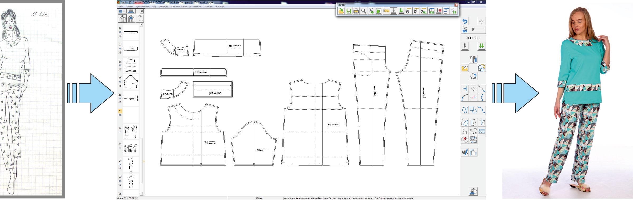This screenshot has height=200, width=633.
Task: Open the eye options with three dots
Action: pos(140,18)
